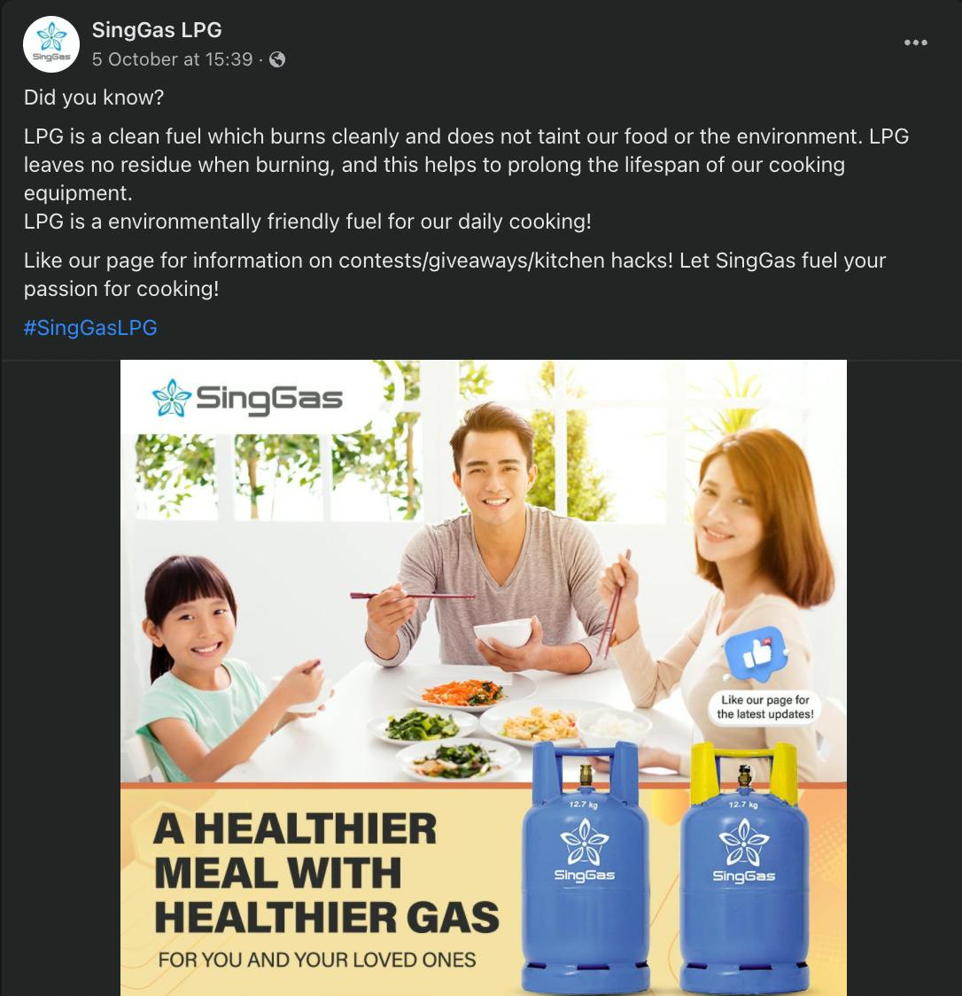
Task: Click the plate of carrots on the table
Action: tap(463, 692)
